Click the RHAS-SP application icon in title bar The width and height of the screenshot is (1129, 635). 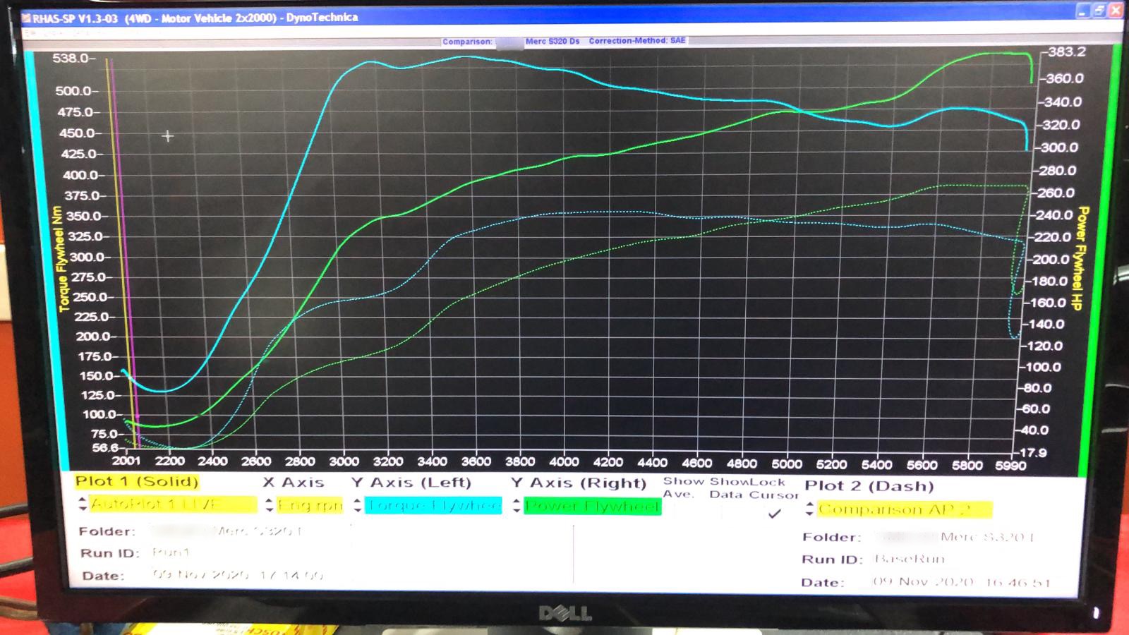point(26,19)
